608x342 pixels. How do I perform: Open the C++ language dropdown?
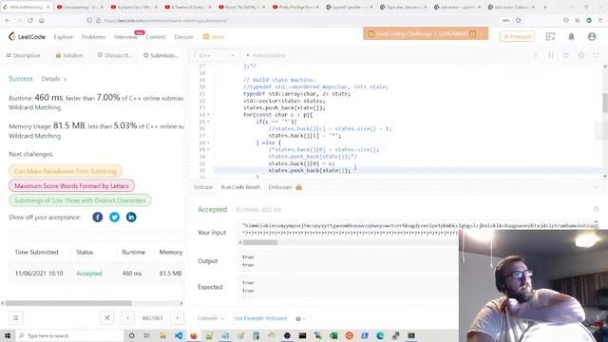click(x=215, y=55)
